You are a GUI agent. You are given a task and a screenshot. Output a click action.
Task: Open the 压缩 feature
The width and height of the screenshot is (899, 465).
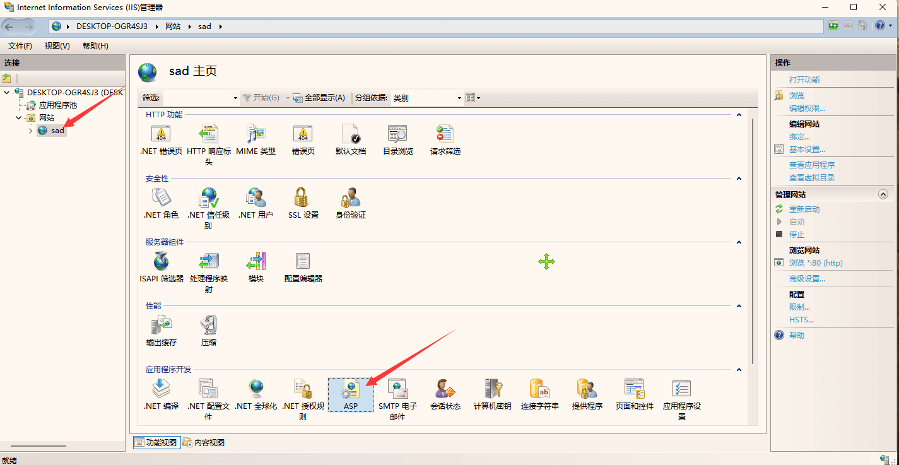[209, 331]
